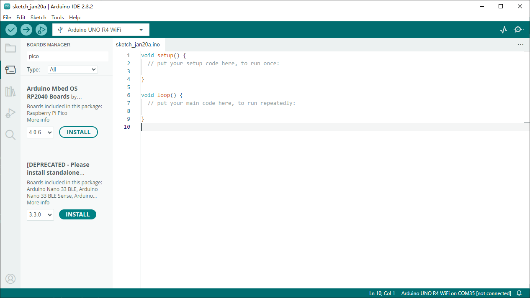Open the Library Manager books icon
Screen dimensions: 530x298
(10, 92)
